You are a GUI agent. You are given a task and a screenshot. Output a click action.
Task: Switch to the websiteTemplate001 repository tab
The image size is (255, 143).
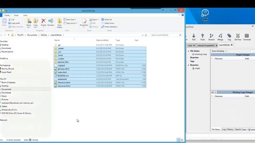[206, 46]
